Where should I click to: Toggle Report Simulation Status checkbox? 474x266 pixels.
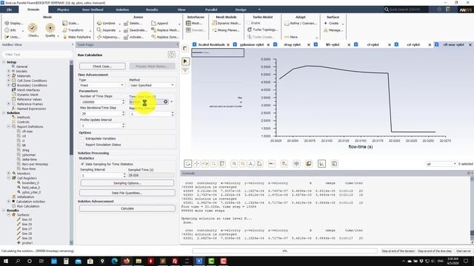pos(82,145)
